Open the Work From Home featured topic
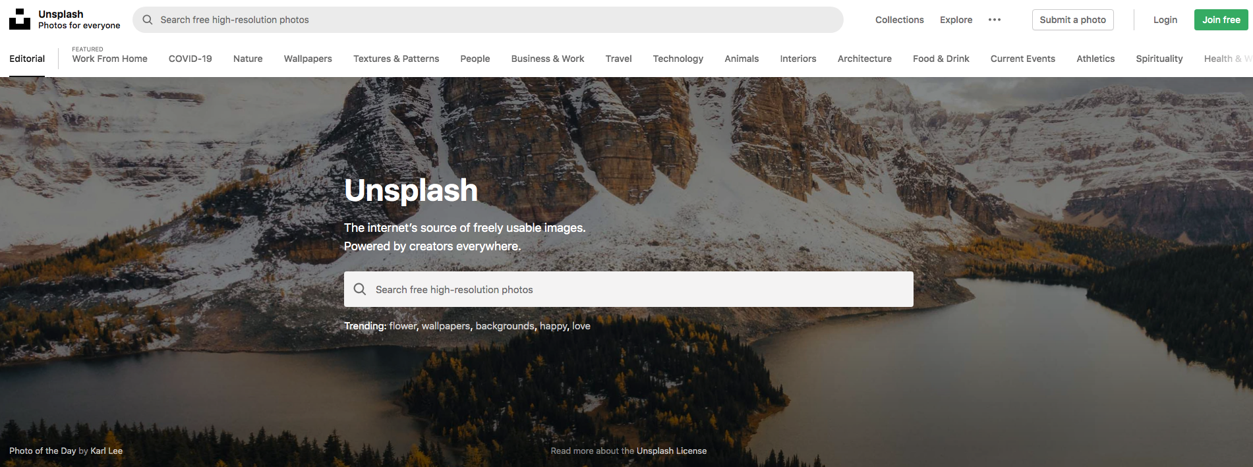Image resolution: width=1253 pixels, height=467 pixels. click(x=109, y=59)
